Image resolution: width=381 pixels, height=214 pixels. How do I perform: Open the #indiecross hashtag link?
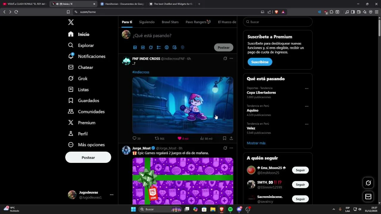click(141, 72)
